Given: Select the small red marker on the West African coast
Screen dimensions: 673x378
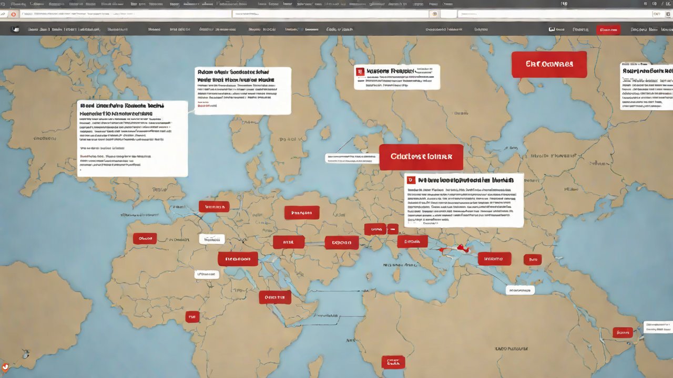Looking at the screenshot, I should tap(192, 317).
